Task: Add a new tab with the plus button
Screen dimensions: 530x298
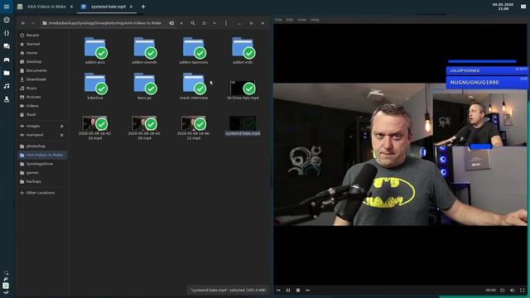Action: [x=143, y=7]
